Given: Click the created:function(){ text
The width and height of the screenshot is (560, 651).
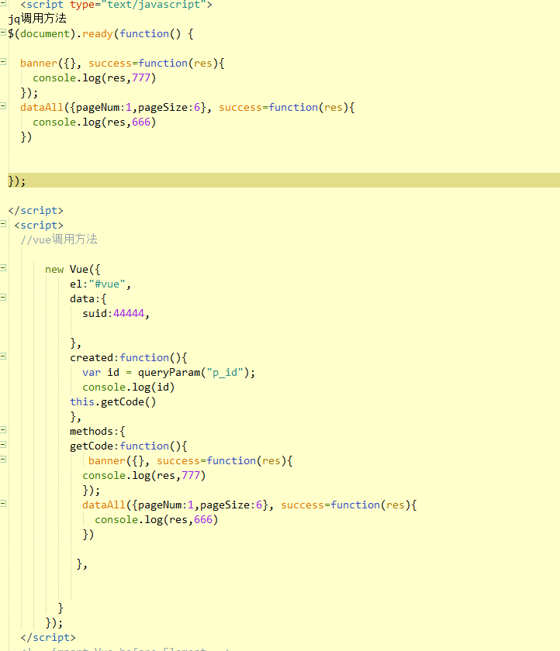Looking at the screenshot, I should tap(129, 358).
